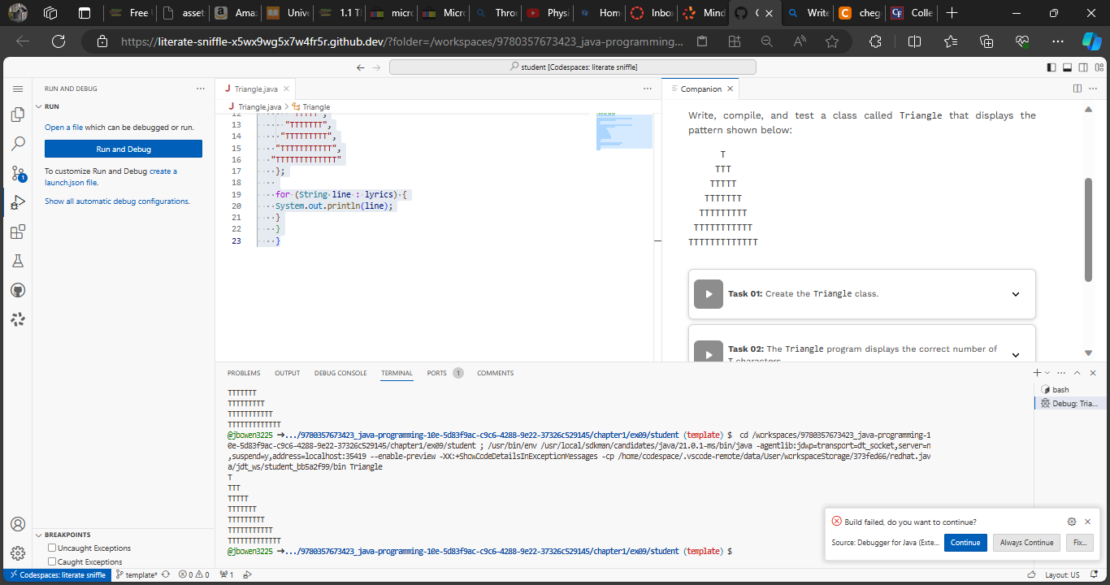Toggle the primary sidebar visibility icon

click(x=1051, y=67)
